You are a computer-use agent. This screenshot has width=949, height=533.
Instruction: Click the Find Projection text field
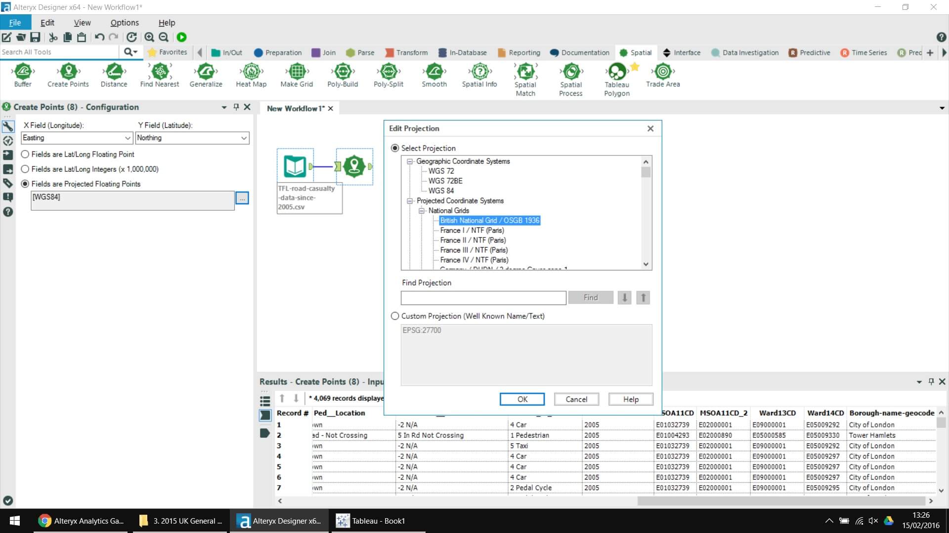(x=483, y=298)
